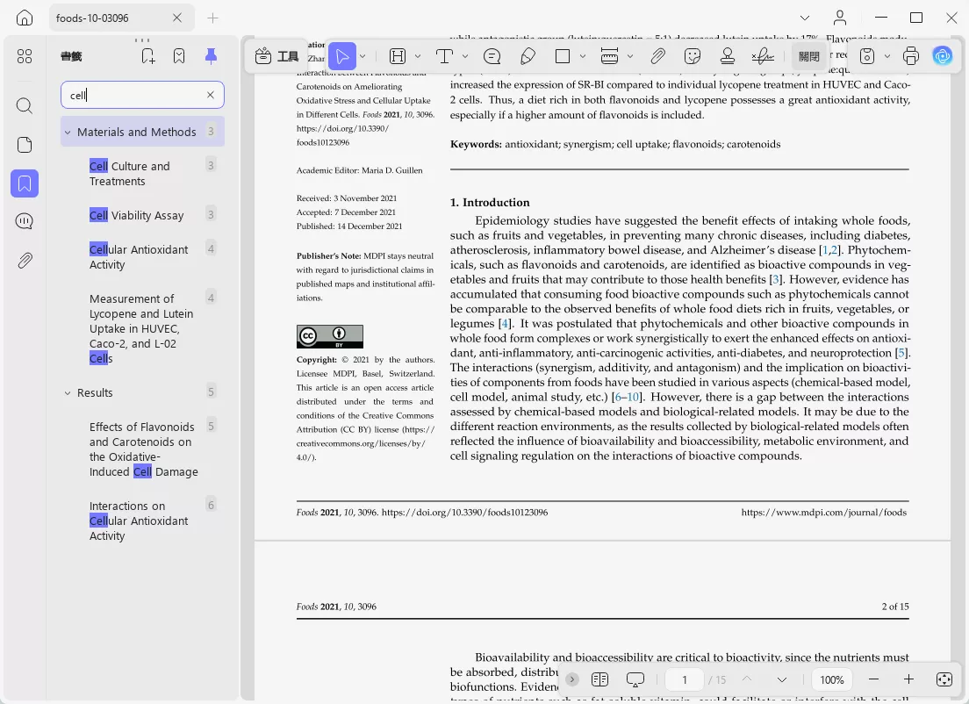Click the print icon
The width and height of the screenshot is (969, 704).
pyautogui.click(x=911, y=56)
